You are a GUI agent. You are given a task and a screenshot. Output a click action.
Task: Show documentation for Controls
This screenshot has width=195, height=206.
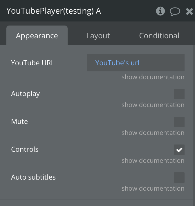pos(153,161)
